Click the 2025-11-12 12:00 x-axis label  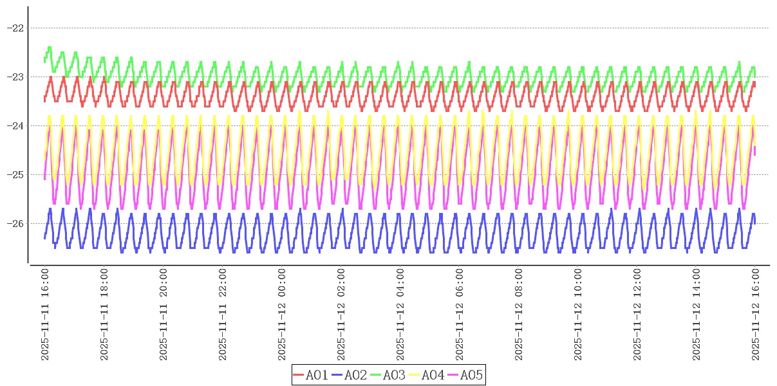coord(637,315)
